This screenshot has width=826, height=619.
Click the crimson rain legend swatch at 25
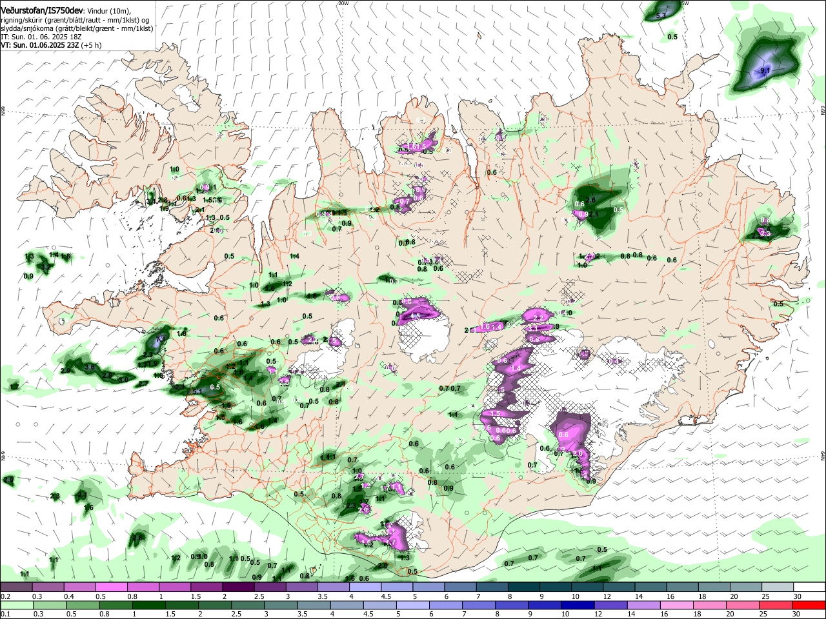tap(775, 605)
